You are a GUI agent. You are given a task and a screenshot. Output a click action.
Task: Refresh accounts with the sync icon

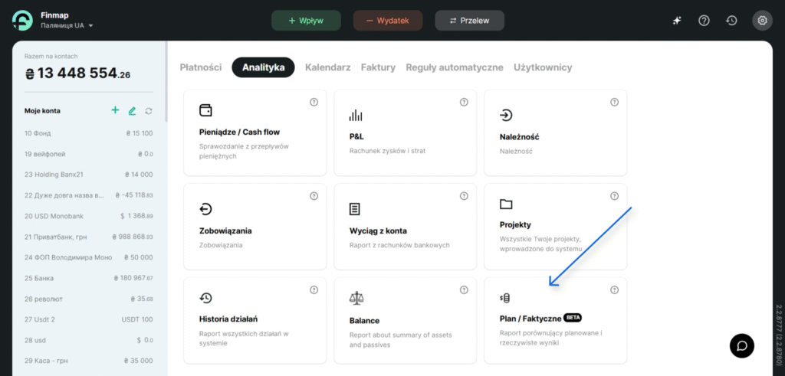coord(149,111)
